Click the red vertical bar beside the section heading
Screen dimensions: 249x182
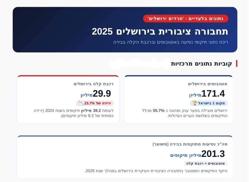pos(237,64)
